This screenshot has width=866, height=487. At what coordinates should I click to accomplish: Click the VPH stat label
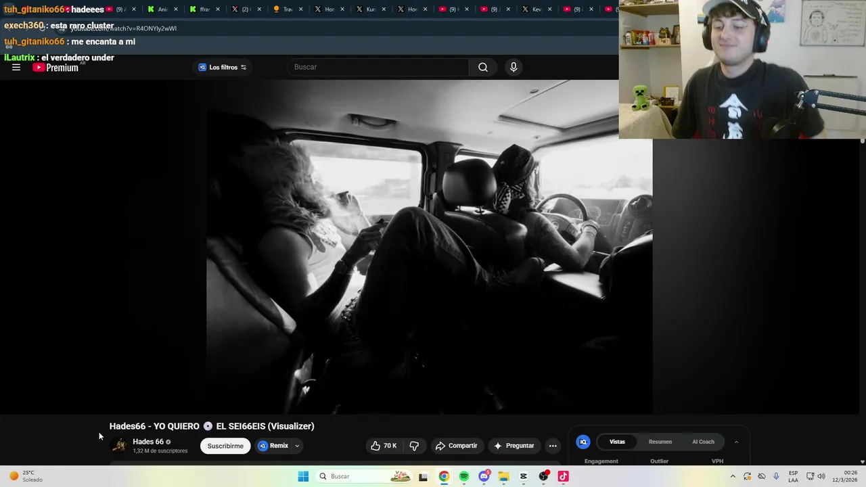point(717,461)
